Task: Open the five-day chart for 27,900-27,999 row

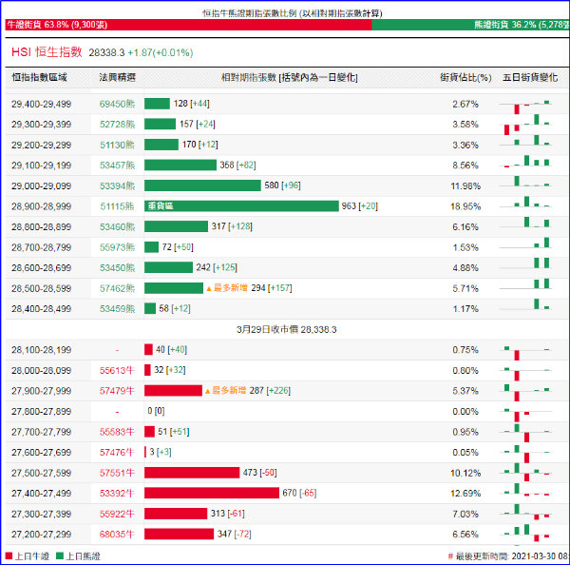Action: (x=525, y=392)
